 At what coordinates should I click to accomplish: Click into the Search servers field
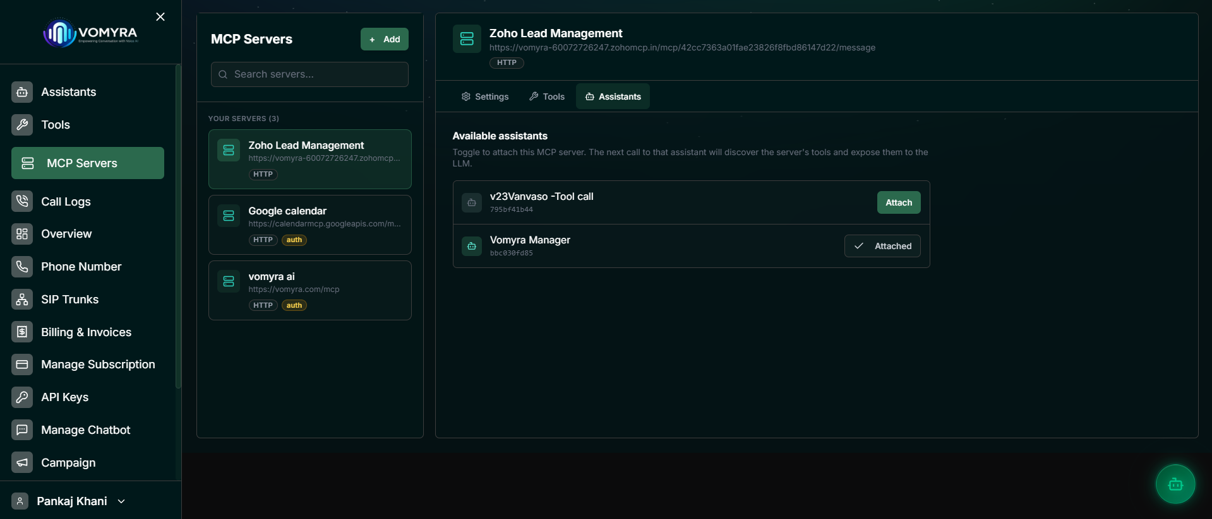click(x=309, y=74)
